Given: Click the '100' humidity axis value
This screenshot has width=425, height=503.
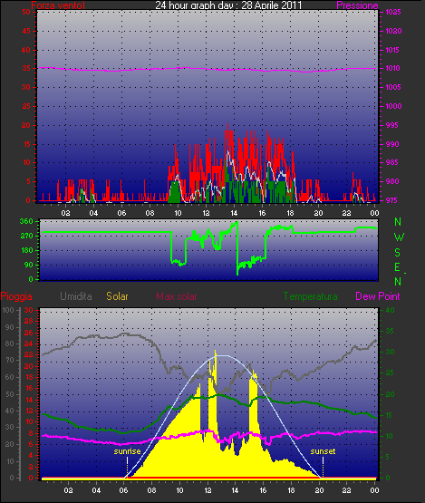Looking at the screenshot, I should pos(7,310).
